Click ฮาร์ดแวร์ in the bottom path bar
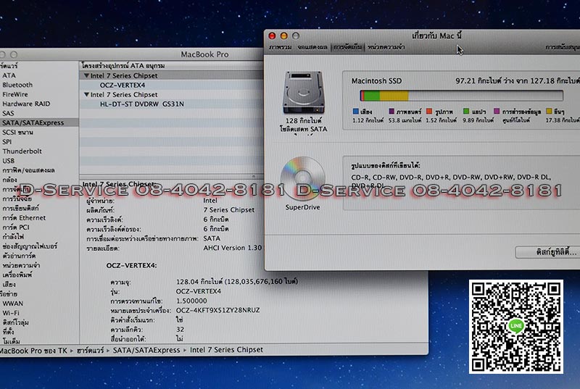580x389 pixels. pyautogui.click(x=90, y=350)
